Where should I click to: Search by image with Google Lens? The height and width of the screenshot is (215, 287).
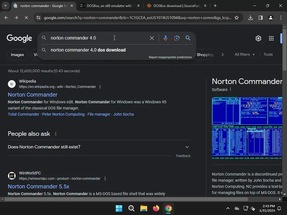click(177, 38)
